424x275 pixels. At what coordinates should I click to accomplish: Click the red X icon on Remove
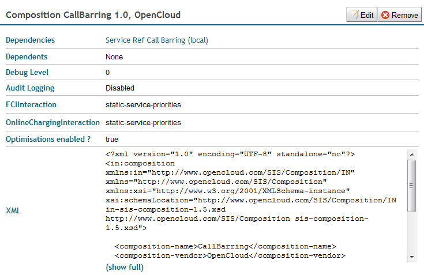pos(385,15)
